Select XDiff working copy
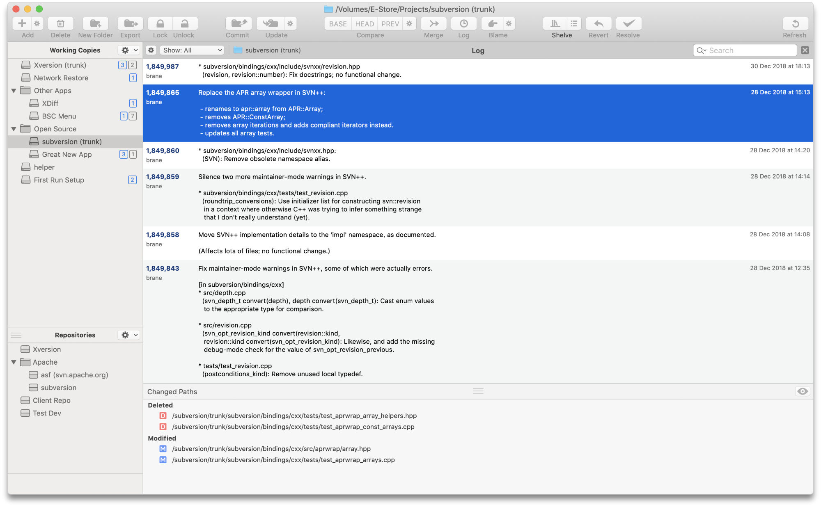Screen dimensions: 821x507 click(76, 103)
